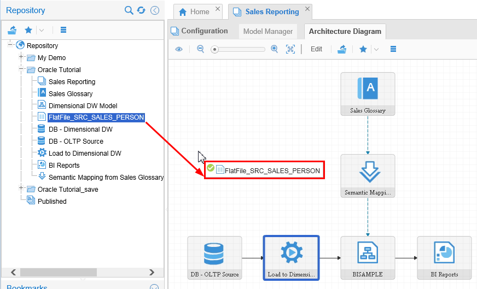Click the Repository tree scroll right arrow
Screen dimensions: 477x289
[152, 272]
